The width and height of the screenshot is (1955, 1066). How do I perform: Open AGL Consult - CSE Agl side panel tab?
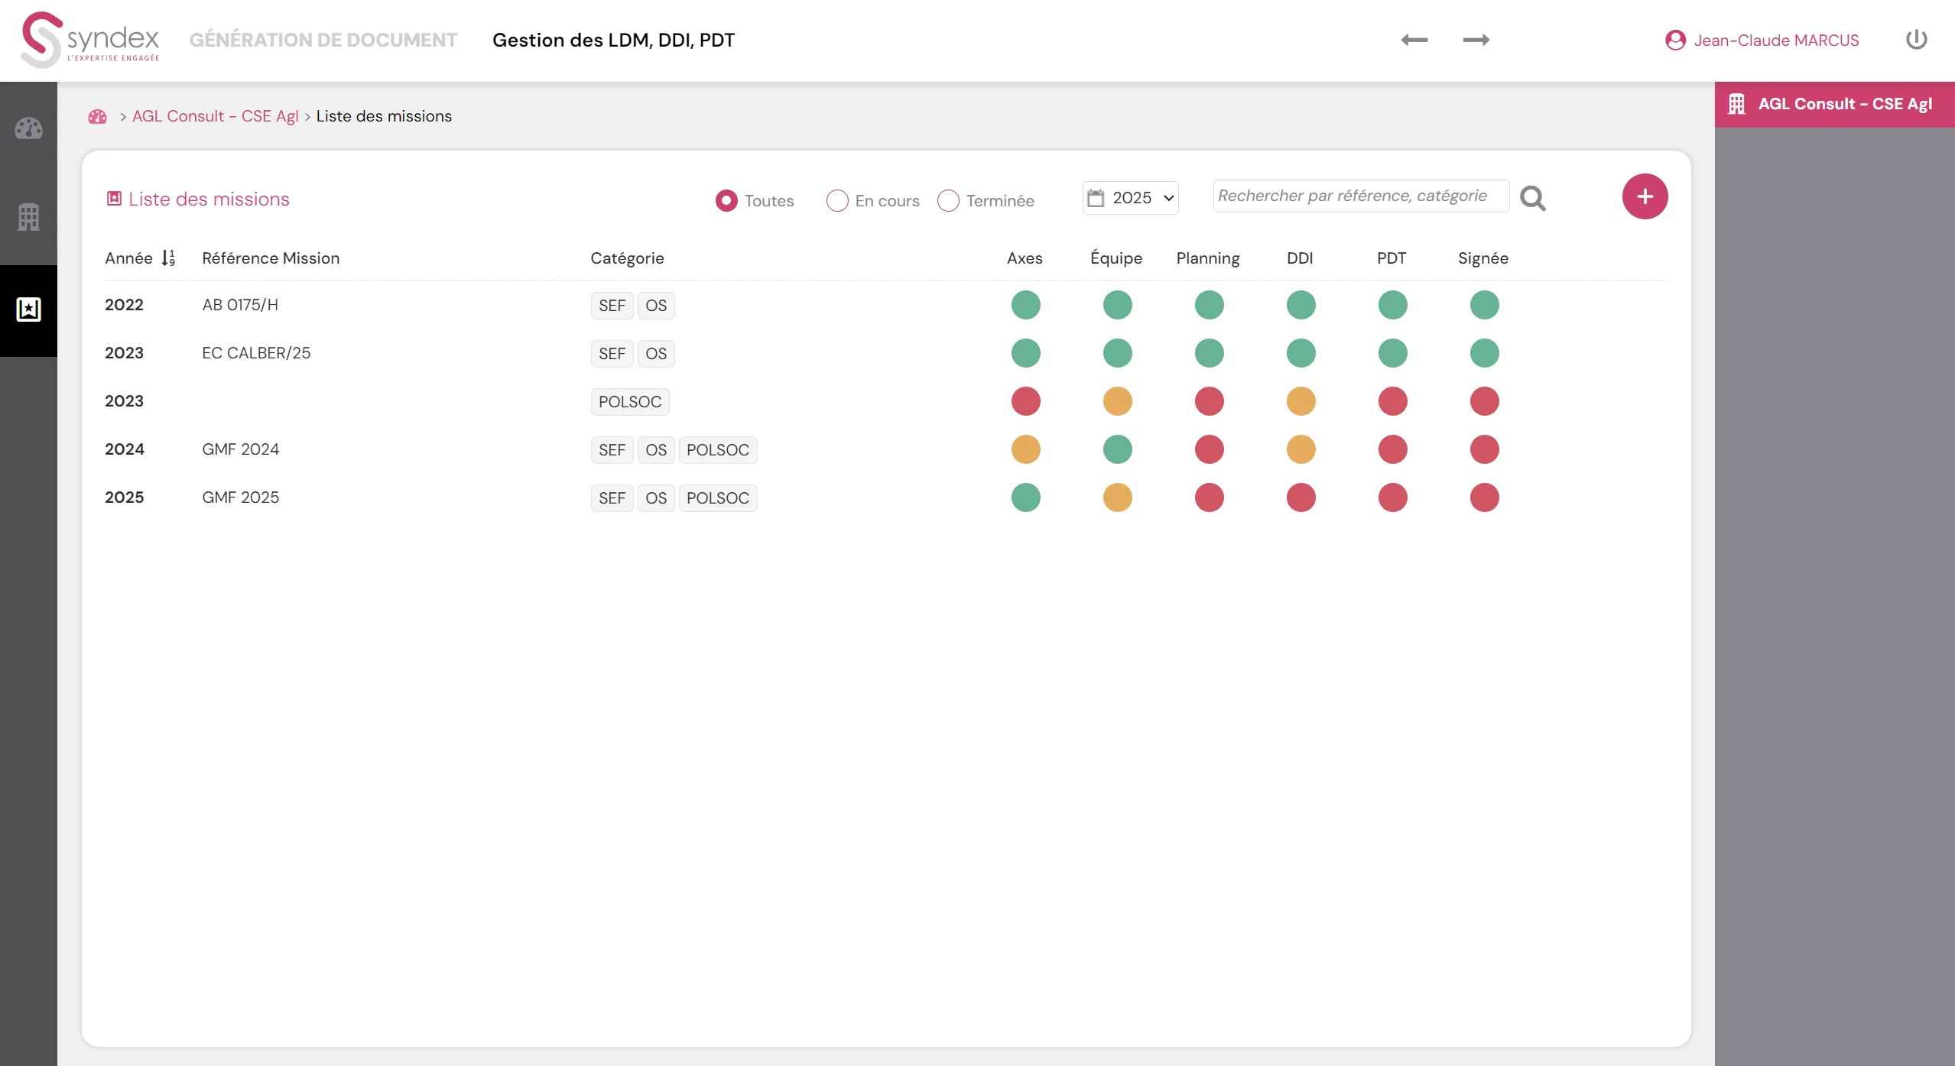click(1834, 104)
